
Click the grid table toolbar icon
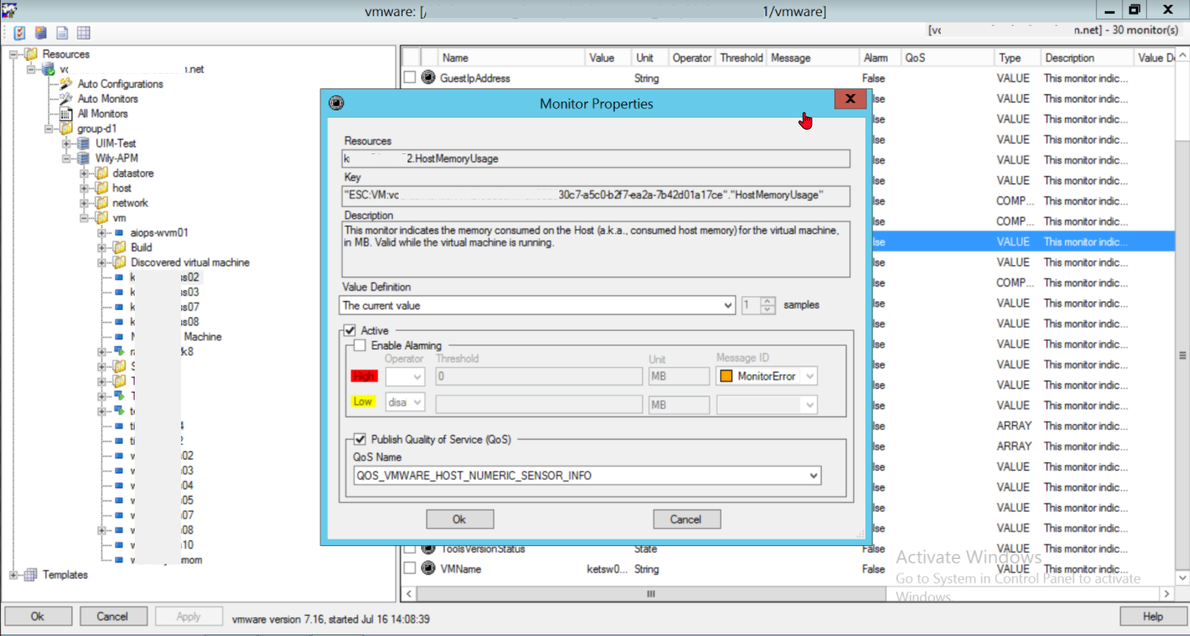click(83, 33)
